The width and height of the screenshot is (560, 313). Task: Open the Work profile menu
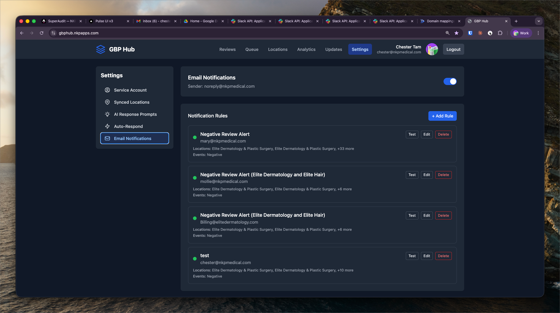[x=521, y=33]
